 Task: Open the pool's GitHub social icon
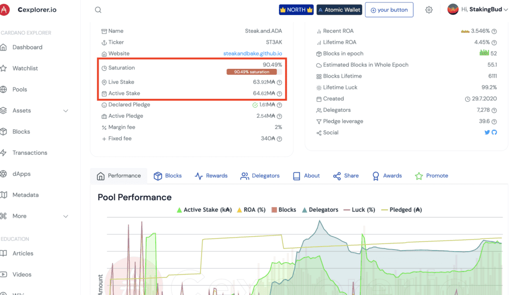pos(495,132)
